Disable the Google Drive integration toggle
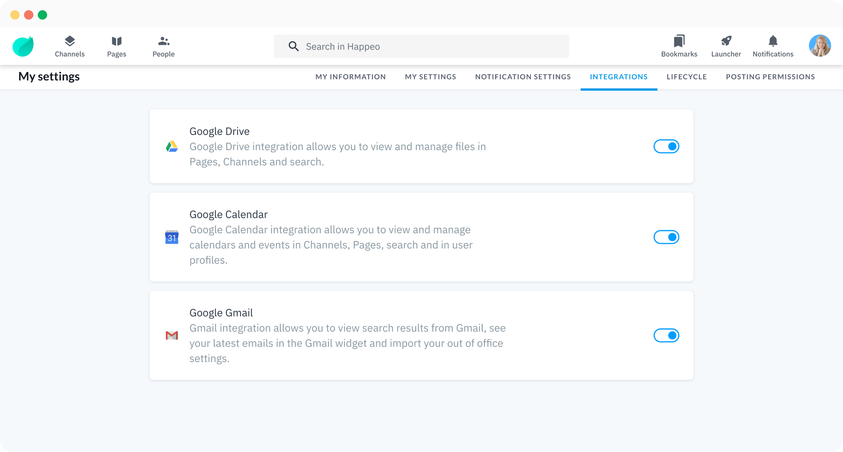The height and width of the screenshot is (452, 843). [666, 146]
